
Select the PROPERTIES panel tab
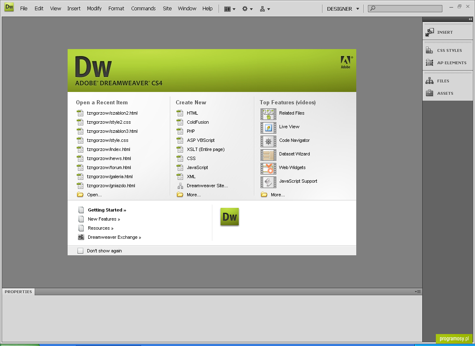coord(18,292)
